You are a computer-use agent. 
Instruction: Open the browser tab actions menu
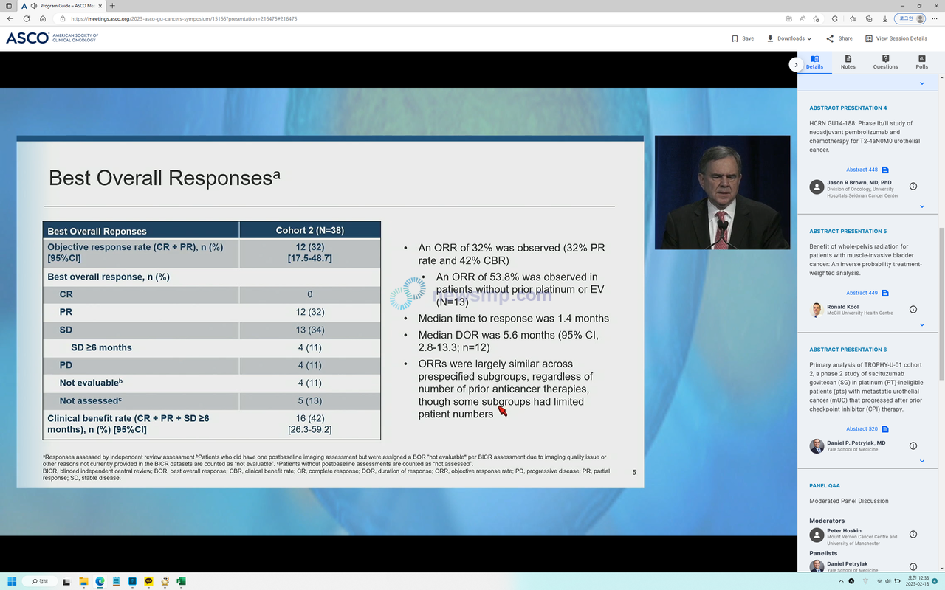[10, 5]
